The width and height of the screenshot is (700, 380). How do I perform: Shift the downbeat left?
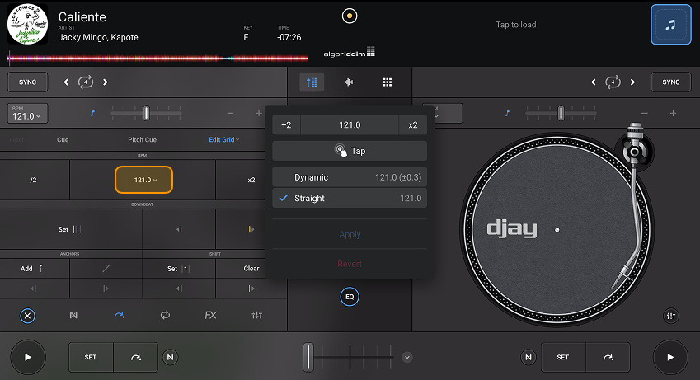pyautogui.click(x=179, y=229)
